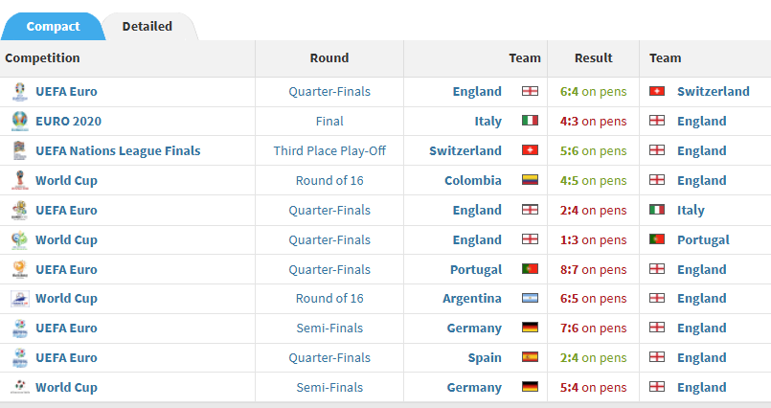771x408 pixels.
Task: Click the Switzerland team link in top row
Action: (713, 91)
